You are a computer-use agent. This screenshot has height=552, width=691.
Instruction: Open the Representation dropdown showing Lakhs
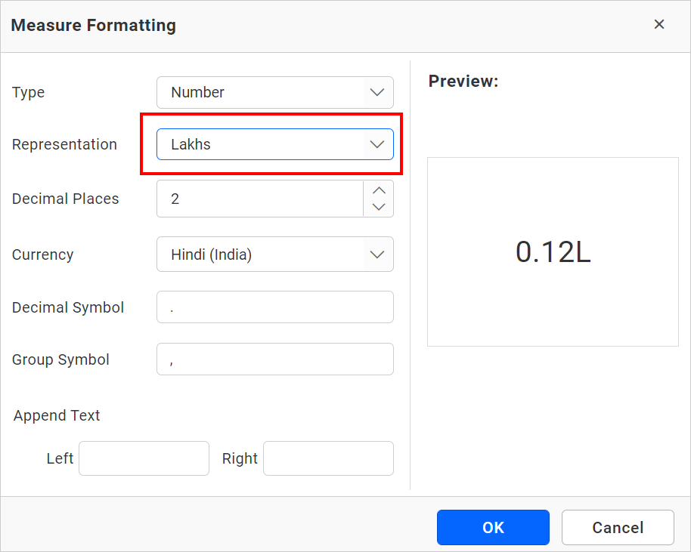click(260, 144)
